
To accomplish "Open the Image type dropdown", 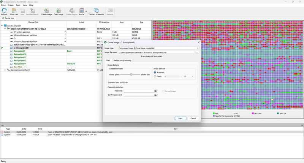I will pyautogui.click(x=158, y=48).
